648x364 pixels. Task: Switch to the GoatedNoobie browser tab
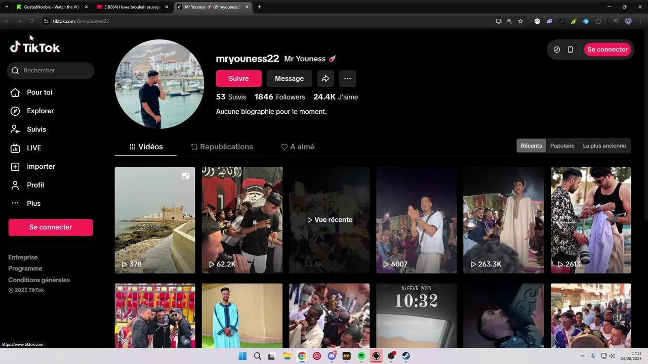pos(52,7)
